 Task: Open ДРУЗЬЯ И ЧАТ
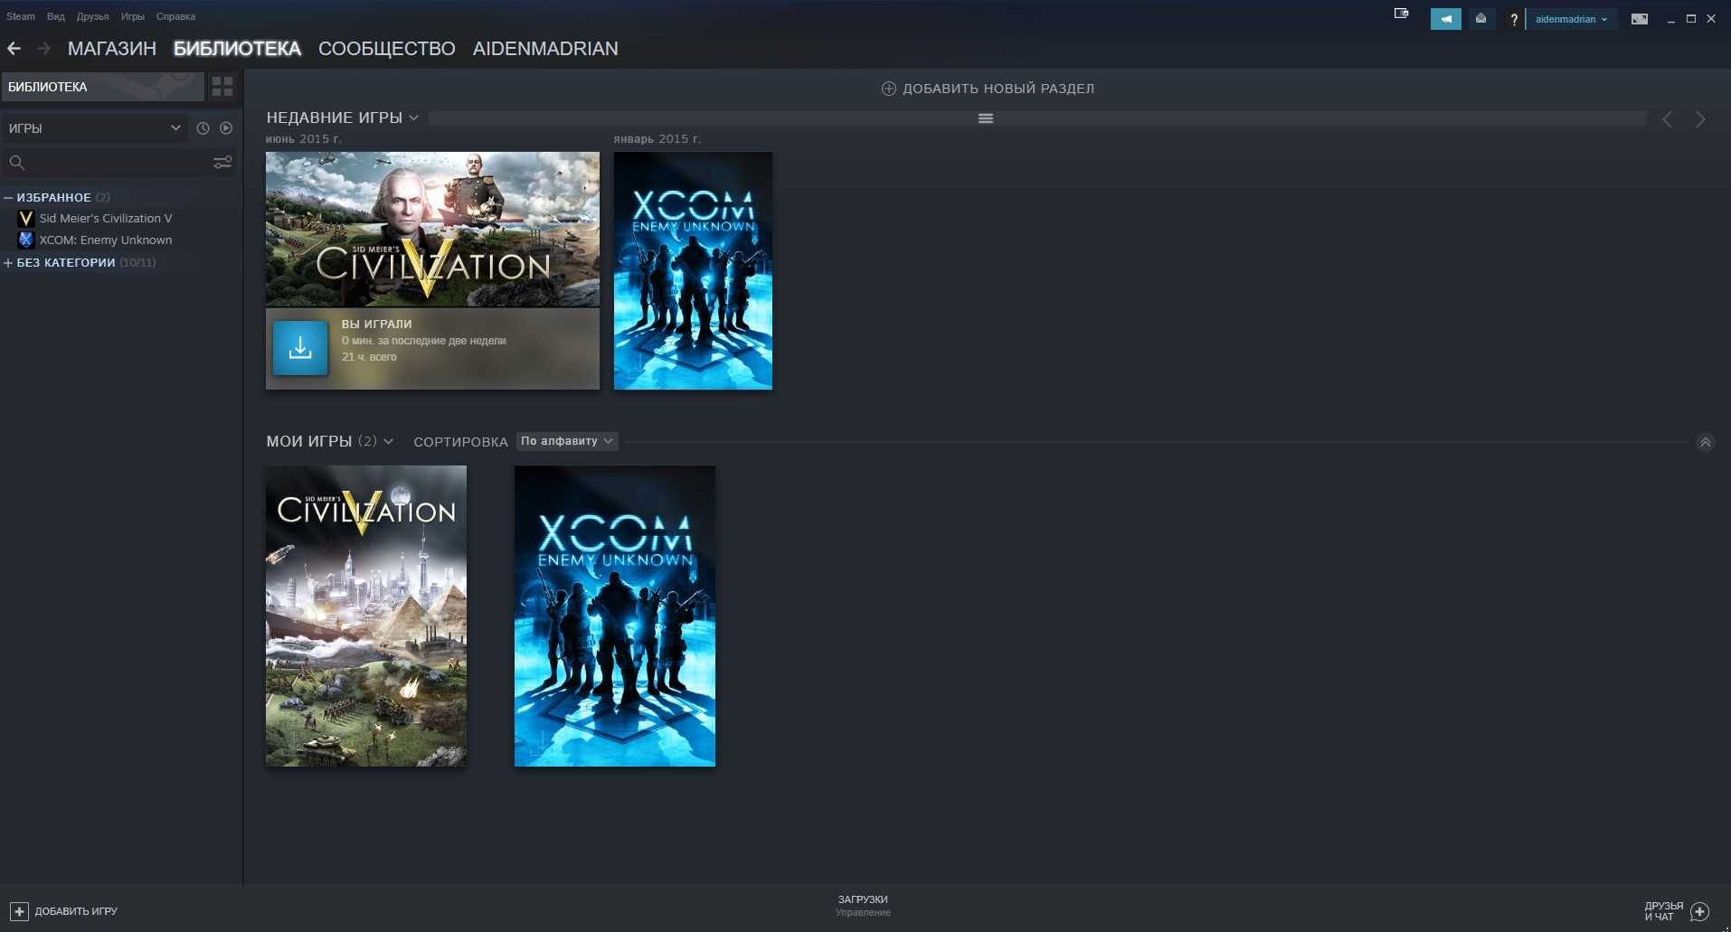(x=1676, y=911)
